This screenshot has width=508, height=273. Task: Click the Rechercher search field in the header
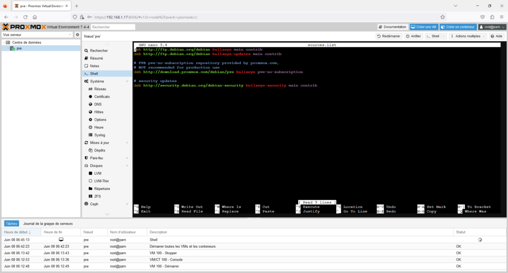click(x=113, y=27)
